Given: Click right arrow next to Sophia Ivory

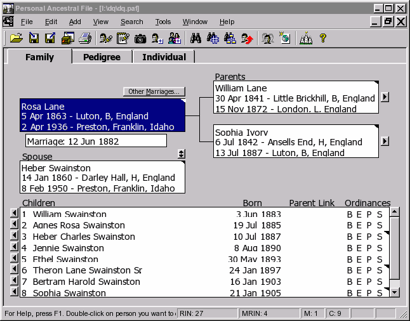Looking at the screenshot, I should 385,141.
